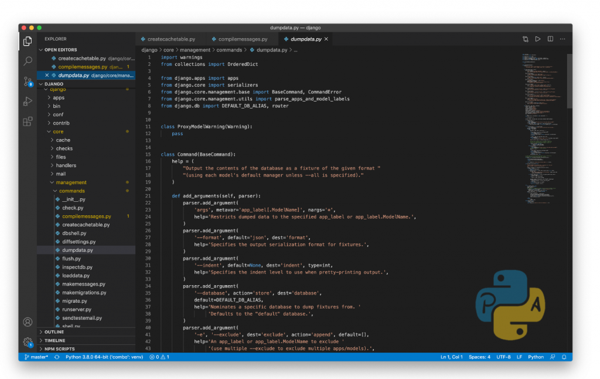
Task: Open the Accounts icon in activity bar
Action: [x=27, y=322]
